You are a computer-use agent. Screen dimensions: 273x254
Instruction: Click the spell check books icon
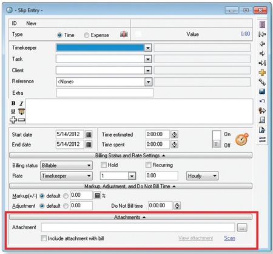click(124, 34)
